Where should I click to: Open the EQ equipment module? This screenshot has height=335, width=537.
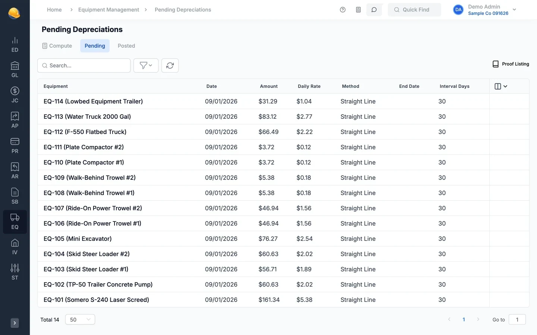click(15, 222)
